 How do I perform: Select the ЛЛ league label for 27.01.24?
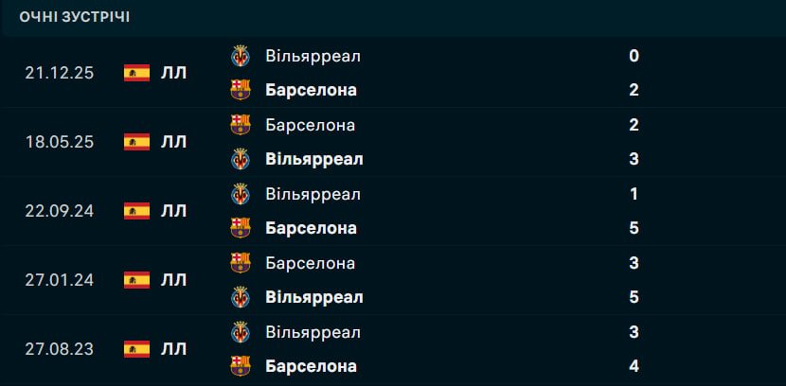(173, 280)
